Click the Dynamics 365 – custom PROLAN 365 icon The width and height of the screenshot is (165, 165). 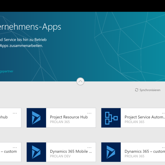[x=111, y=152]
